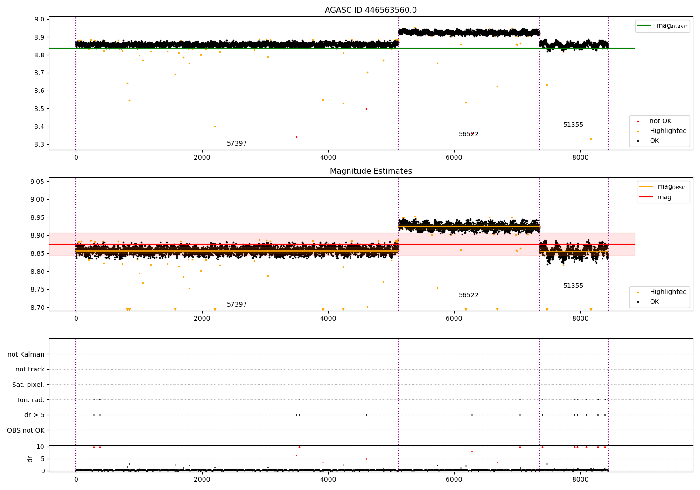This screenshot has height=490, width=700.
Task: Select the 'not OK' red legend marker
Action: tap(638, 121)
